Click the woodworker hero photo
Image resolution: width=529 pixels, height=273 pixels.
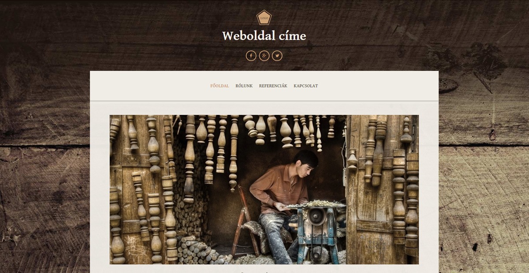click(x=264, y=189)
